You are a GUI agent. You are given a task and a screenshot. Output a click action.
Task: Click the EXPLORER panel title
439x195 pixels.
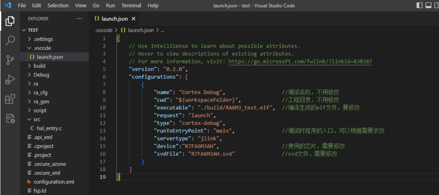click(x=38, y=19)
